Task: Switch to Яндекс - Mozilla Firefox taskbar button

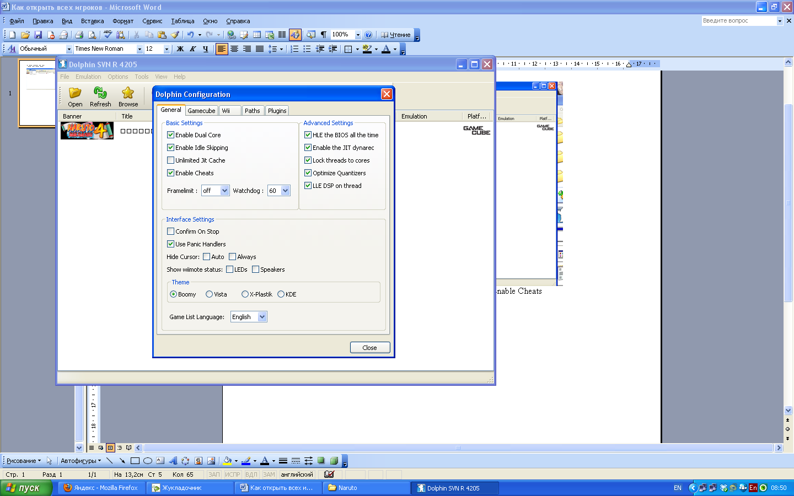Action: pyautogui.click(x=103, y=488)
